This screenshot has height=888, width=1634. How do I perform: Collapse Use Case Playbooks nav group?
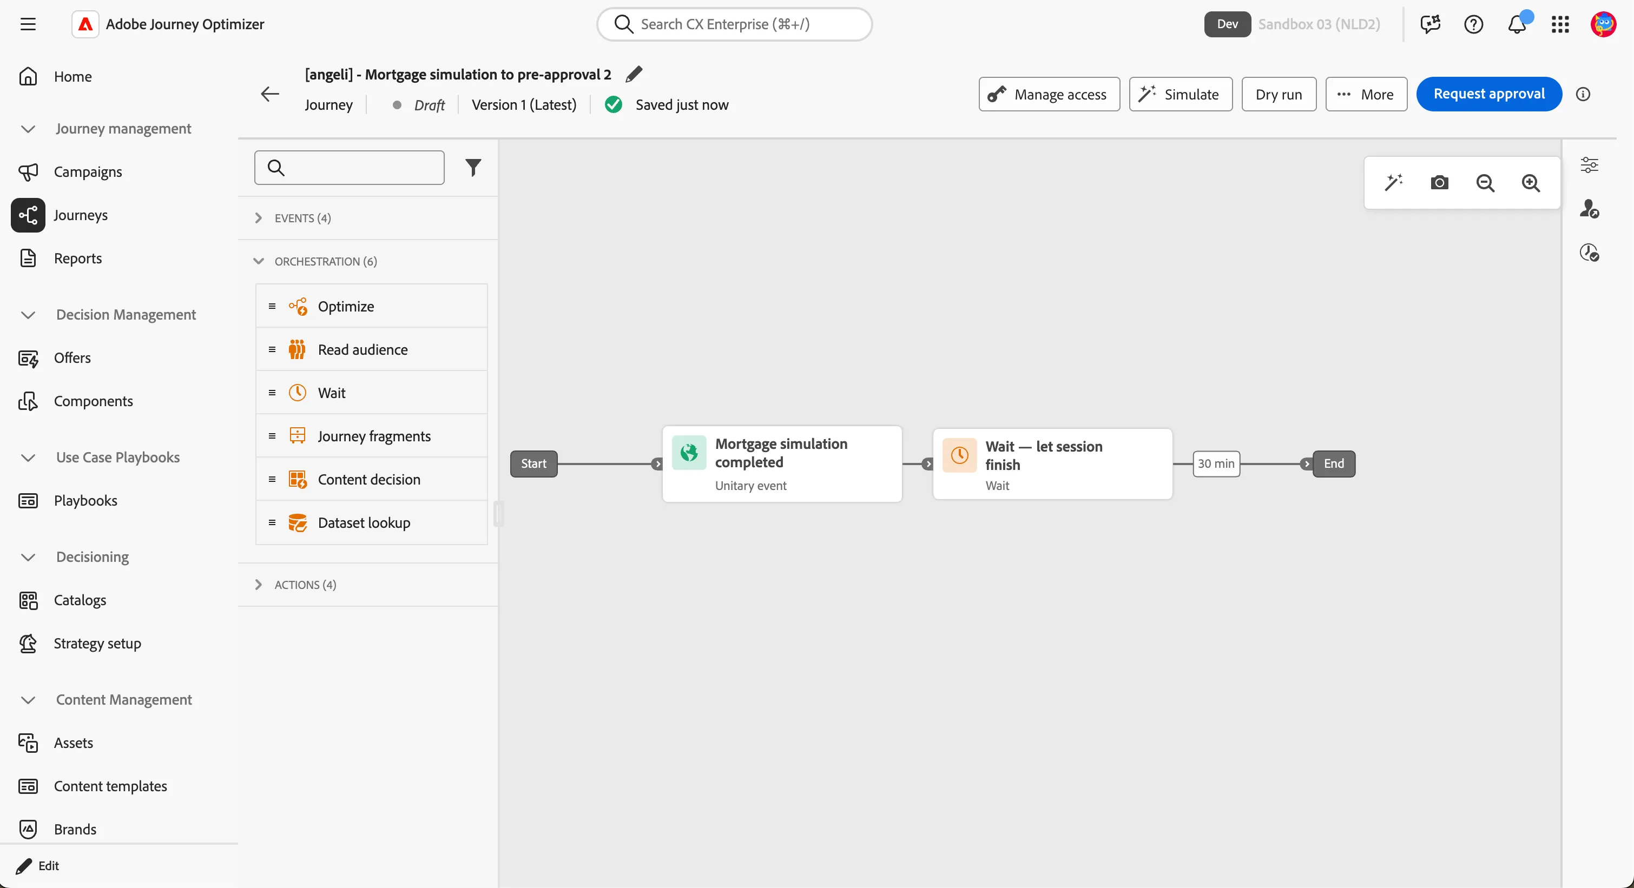click(28, 457)
